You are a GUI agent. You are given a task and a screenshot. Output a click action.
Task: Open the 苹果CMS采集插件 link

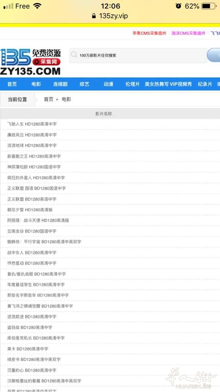point(149,33)
